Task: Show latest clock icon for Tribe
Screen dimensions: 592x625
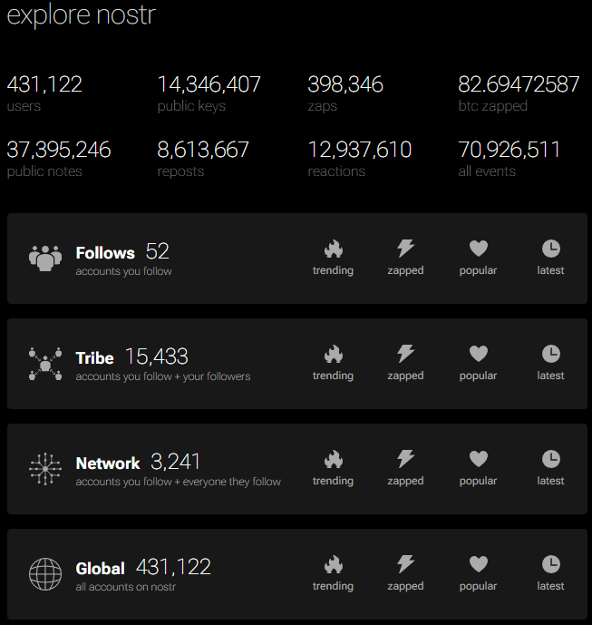Action: click(x=550, y=354)
